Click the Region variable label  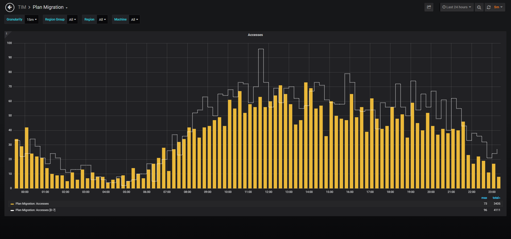click(89, 19)
